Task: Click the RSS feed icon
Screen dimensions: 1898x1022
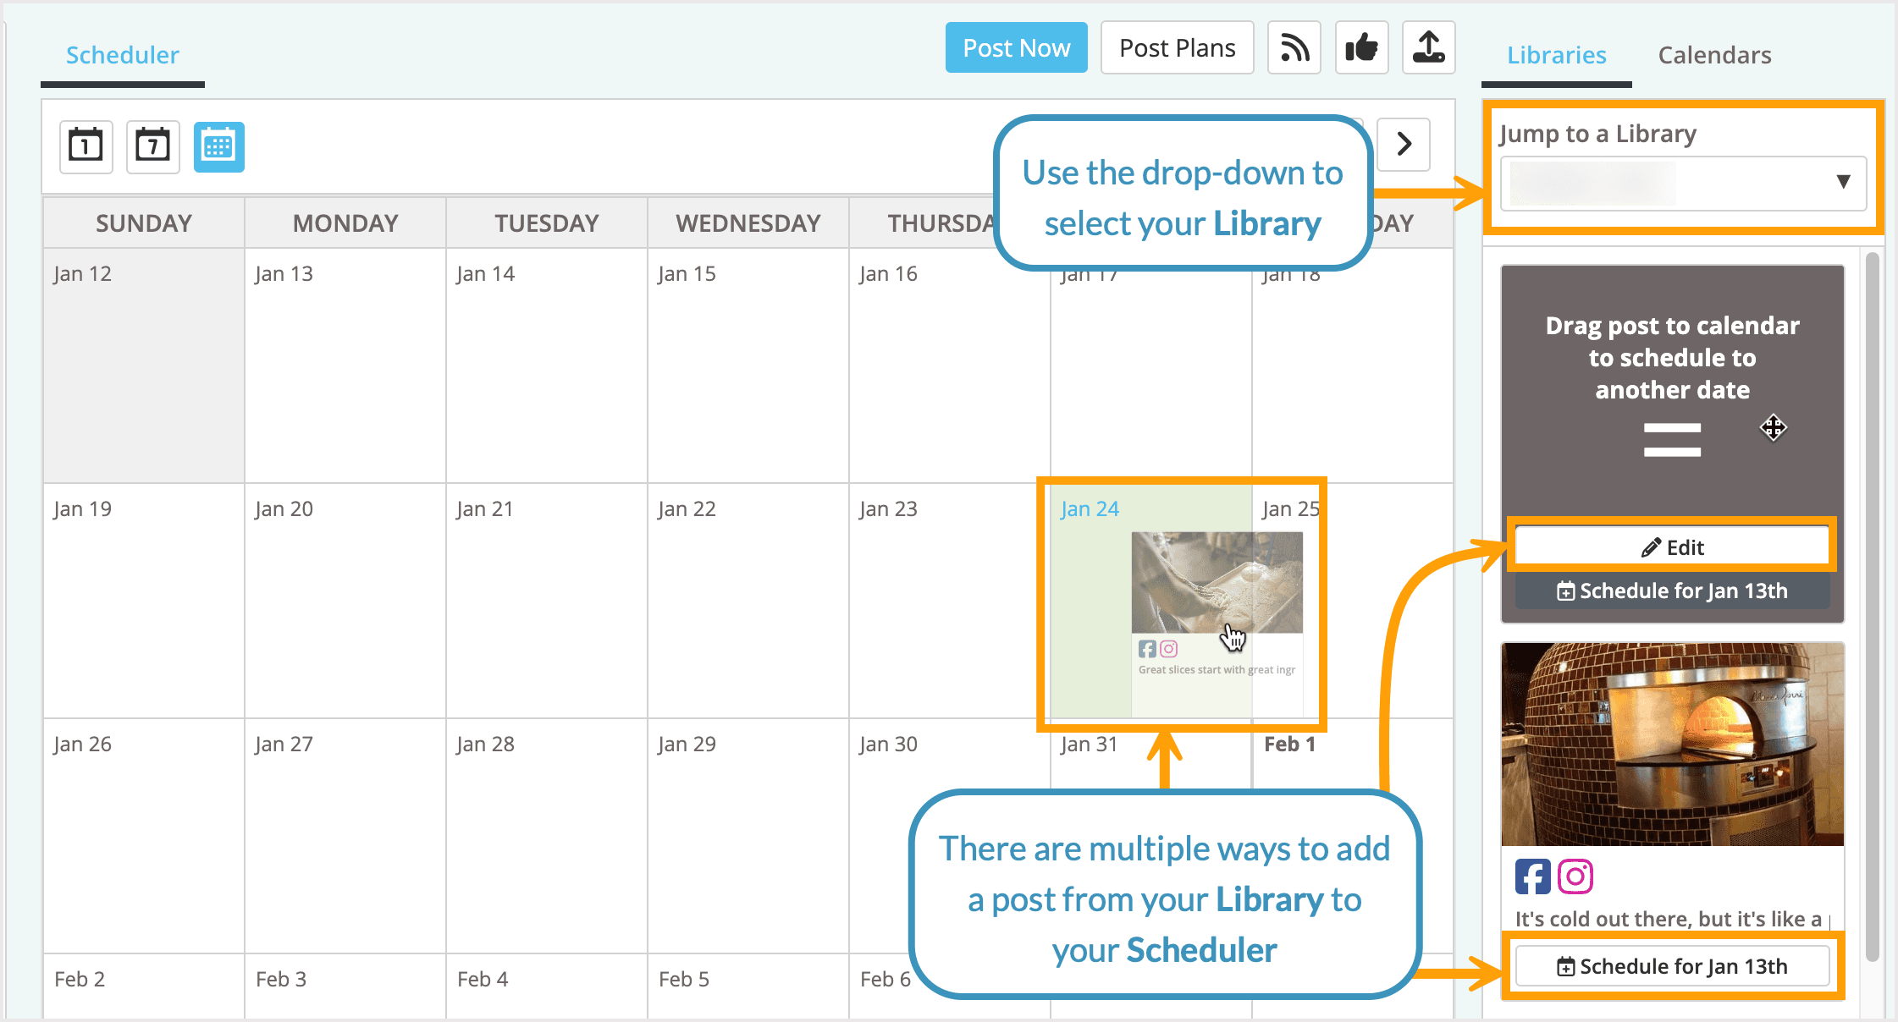Action: coord(1294,47)
